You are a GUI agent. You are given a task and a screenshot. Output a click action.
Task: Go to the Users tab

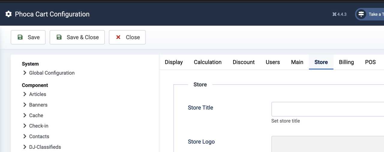point(273,62)
